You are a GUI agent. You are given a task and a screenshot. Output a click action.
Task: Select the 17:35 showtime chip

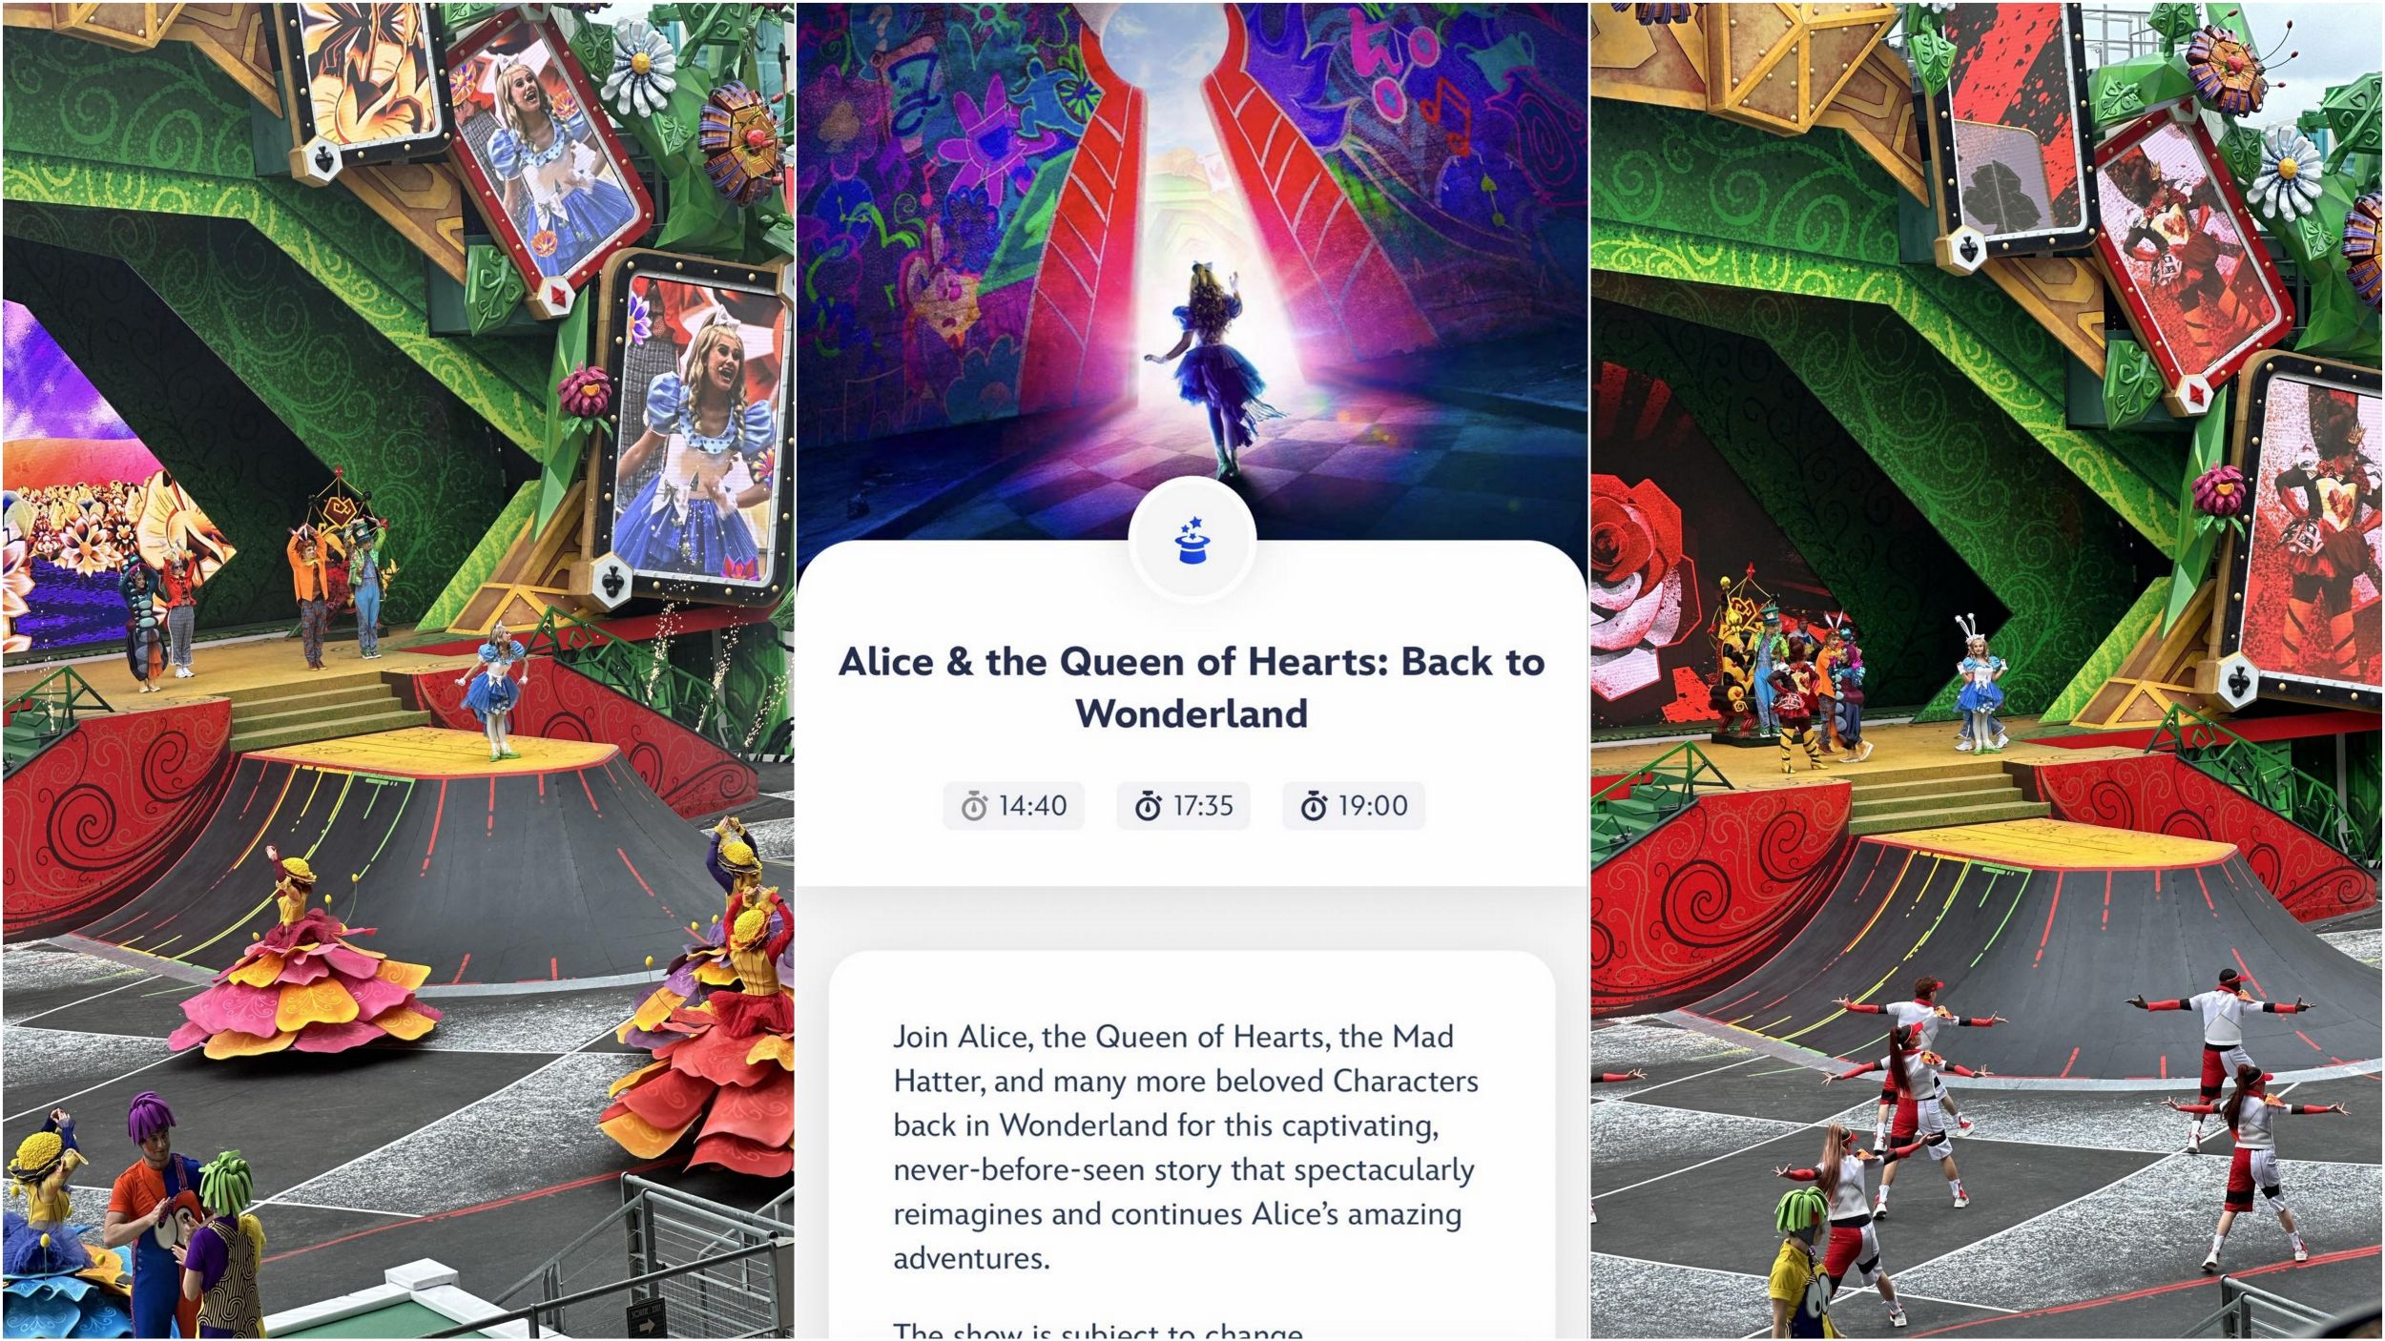click(1183, 806)
